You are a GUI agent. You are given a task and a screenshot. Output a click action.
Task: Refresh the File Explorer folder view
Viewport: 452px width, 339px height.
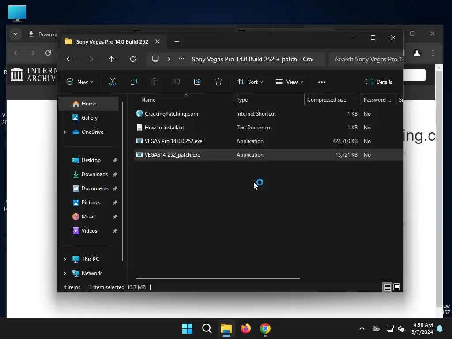(x=132, y=59)
